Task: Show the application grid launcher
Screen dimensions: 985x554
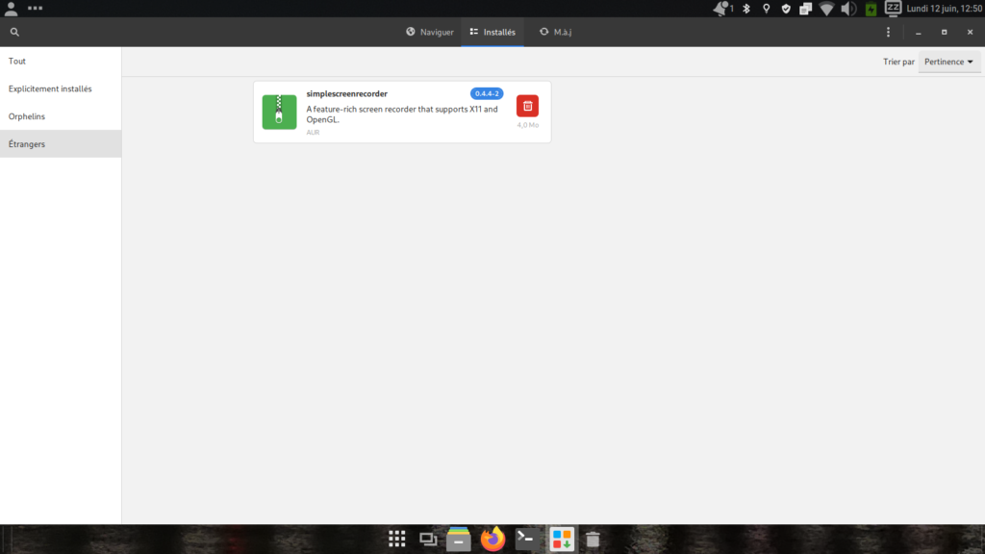Action: (x=395, y=540)
